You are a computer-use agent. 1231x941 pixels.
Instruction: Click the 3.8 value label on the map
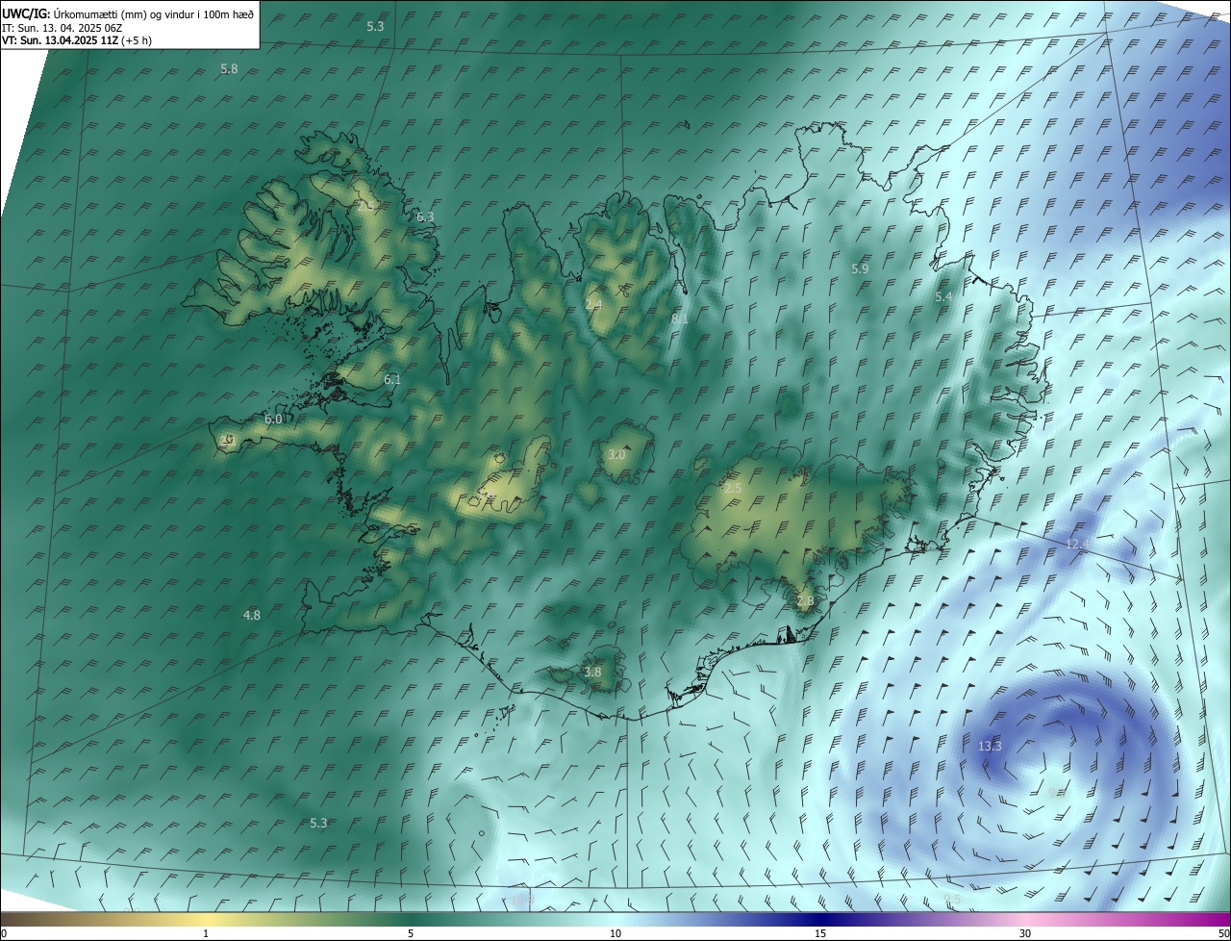pos(592,673)
